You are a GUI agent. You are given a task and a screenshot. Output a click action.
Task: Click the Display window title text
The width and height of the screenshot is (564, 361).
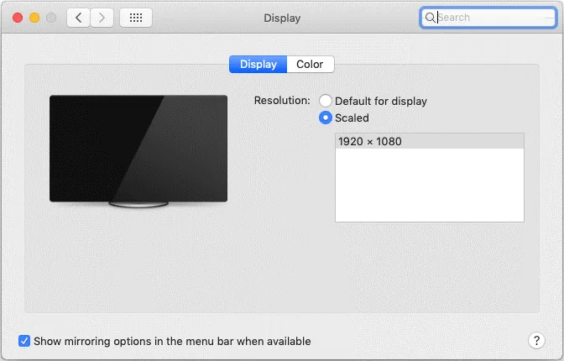pyautogui.click(x=282, y=18)
